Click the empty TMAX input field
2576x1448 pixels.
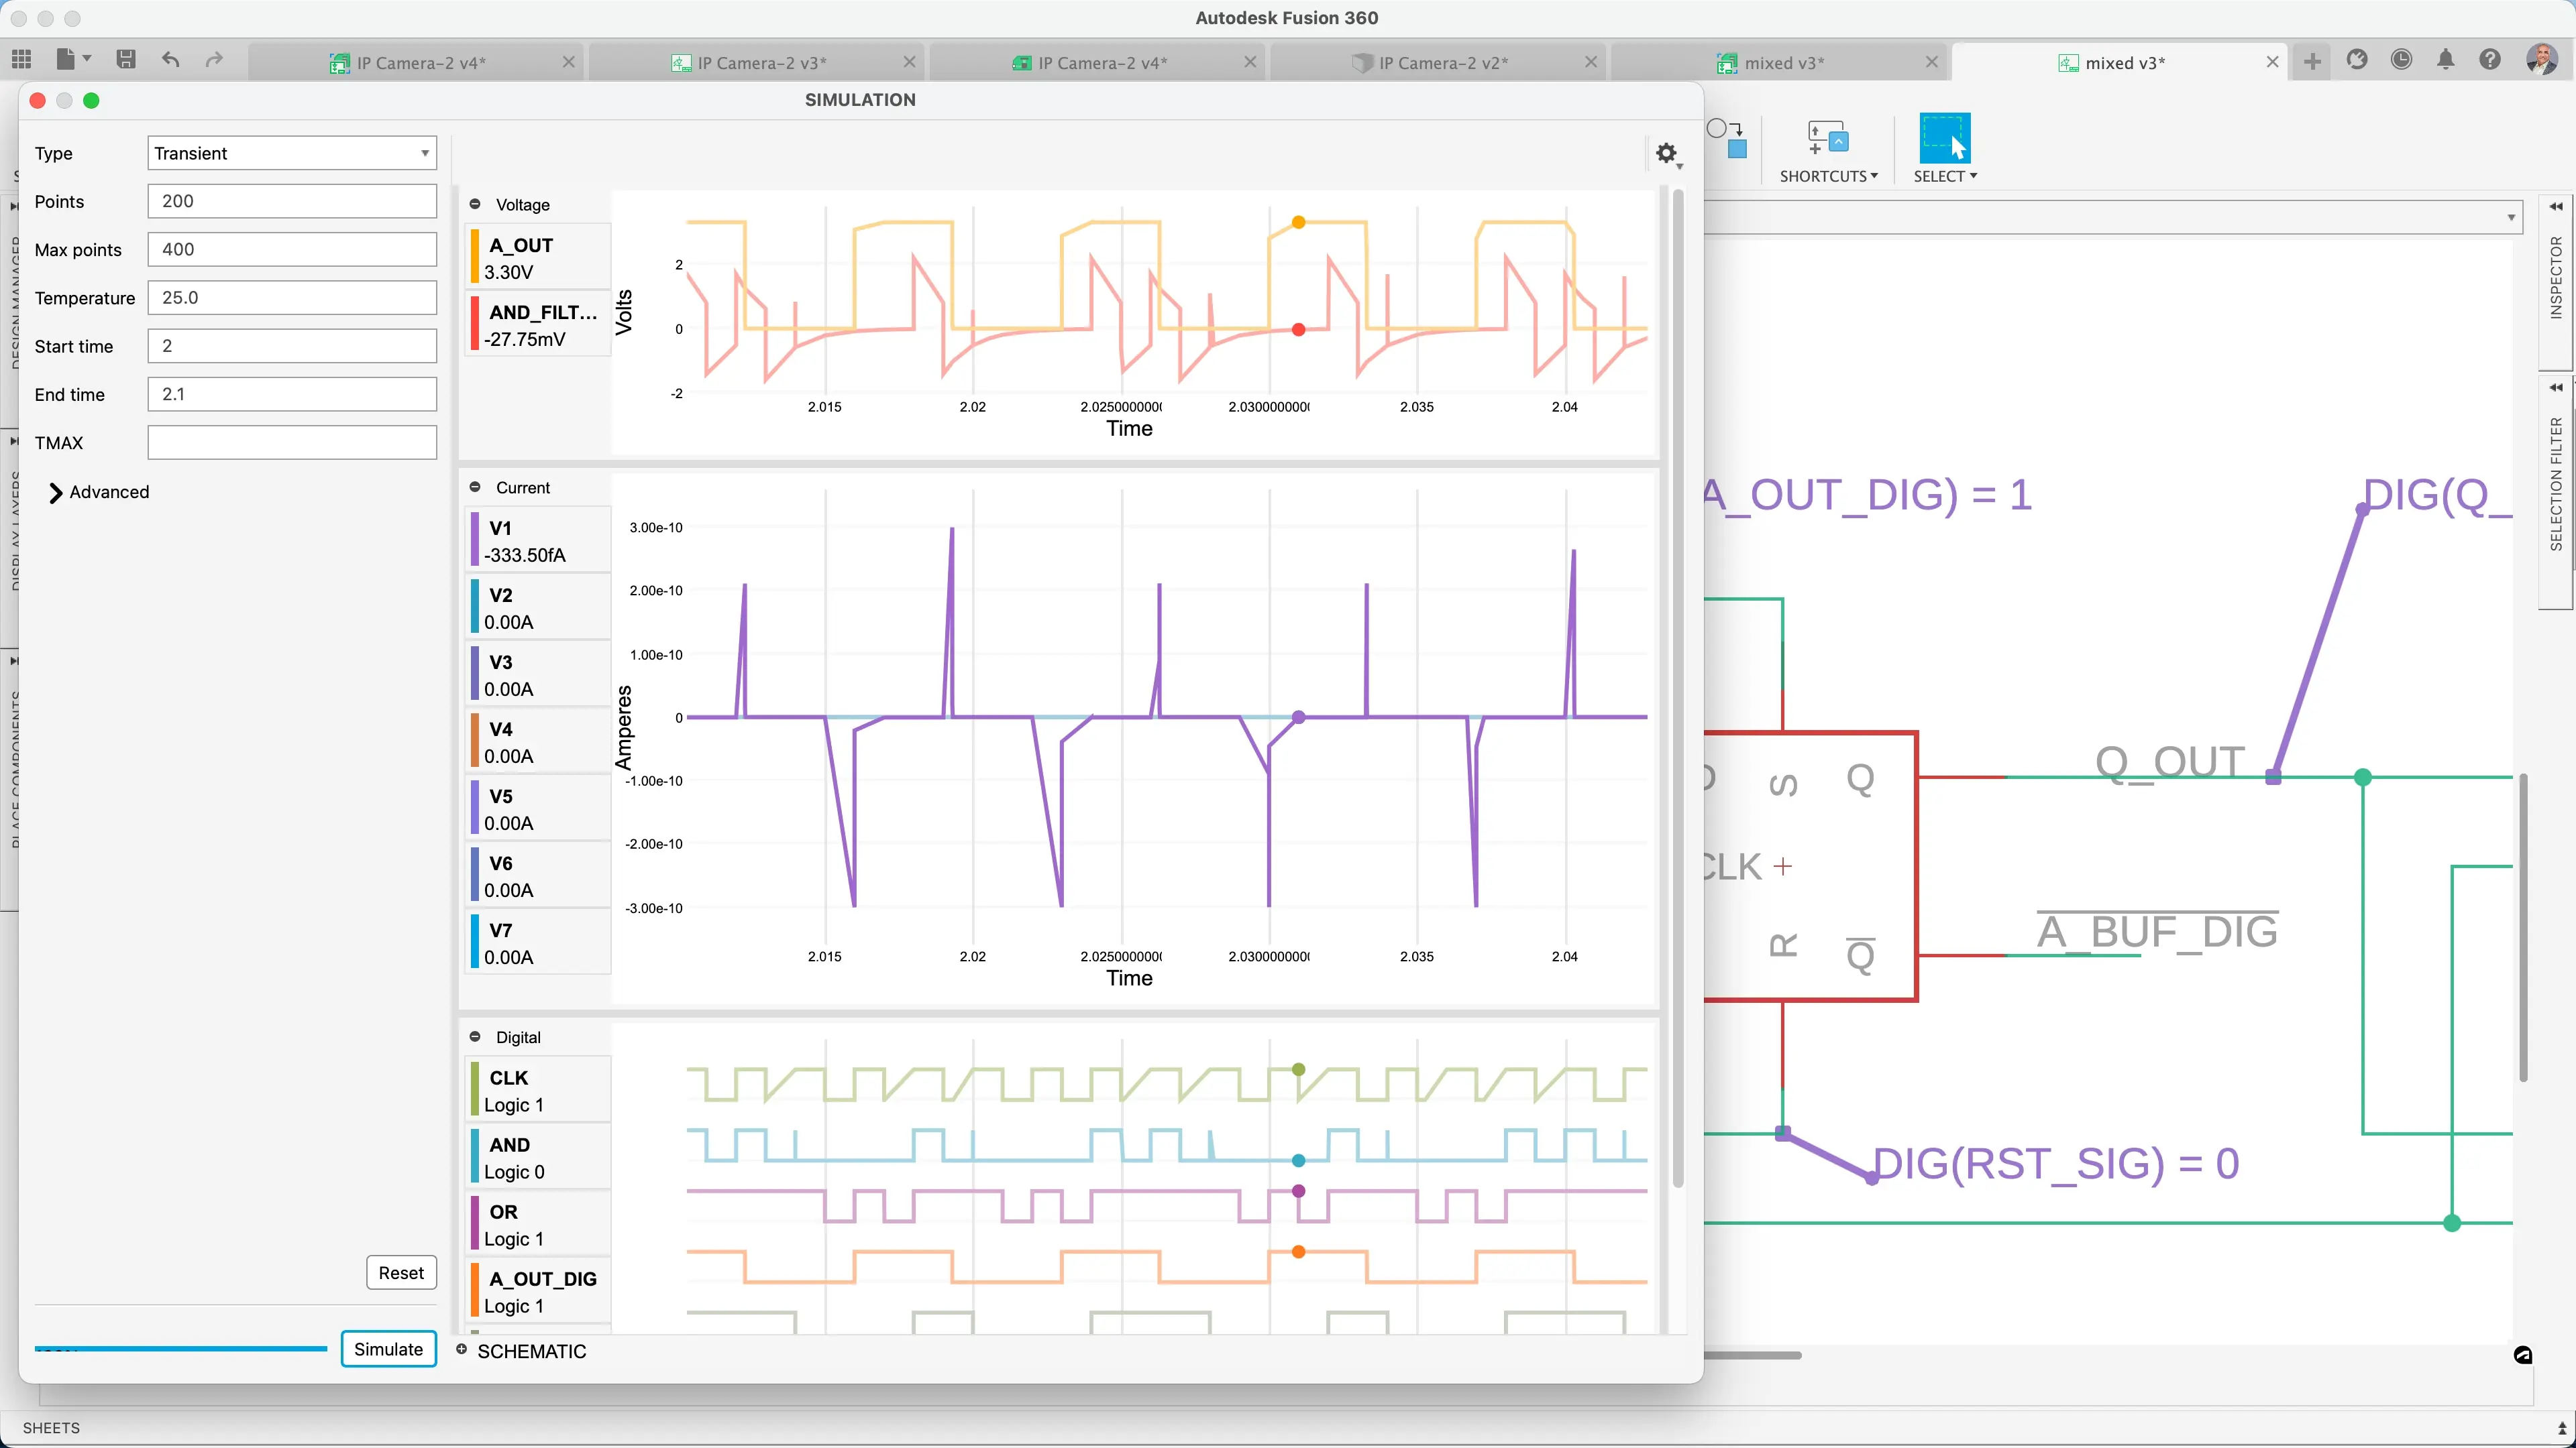[x=292, y=442]
